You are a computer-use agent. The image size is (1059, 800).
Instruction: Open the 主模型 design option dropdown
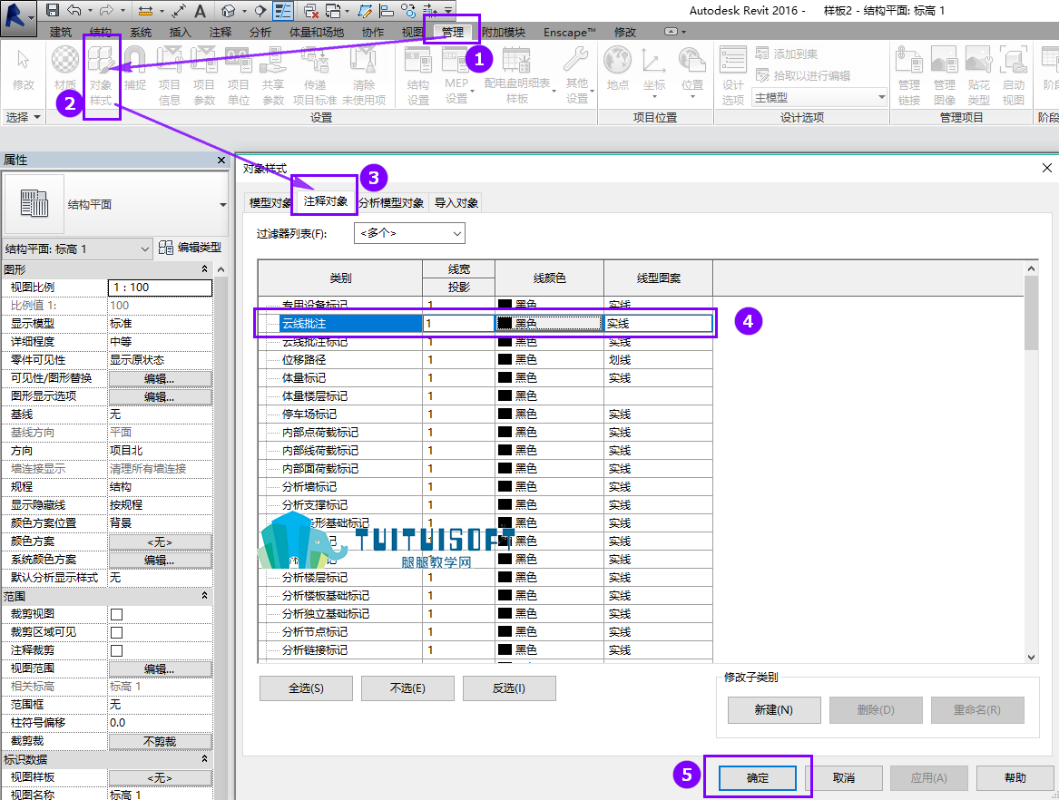click(820, 98)
